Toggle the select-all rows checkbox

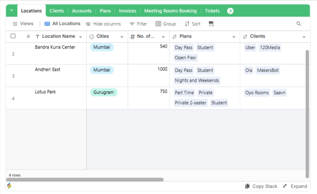(x=13, y=36)
